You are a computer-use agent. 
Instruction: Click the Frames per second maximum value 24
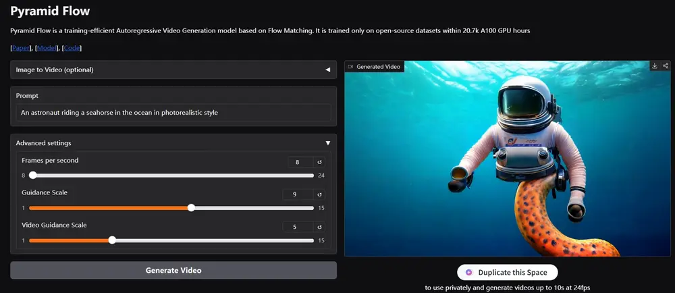tap(321, 176)
